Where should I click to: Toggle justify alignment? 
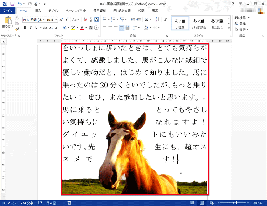(121, 28)
